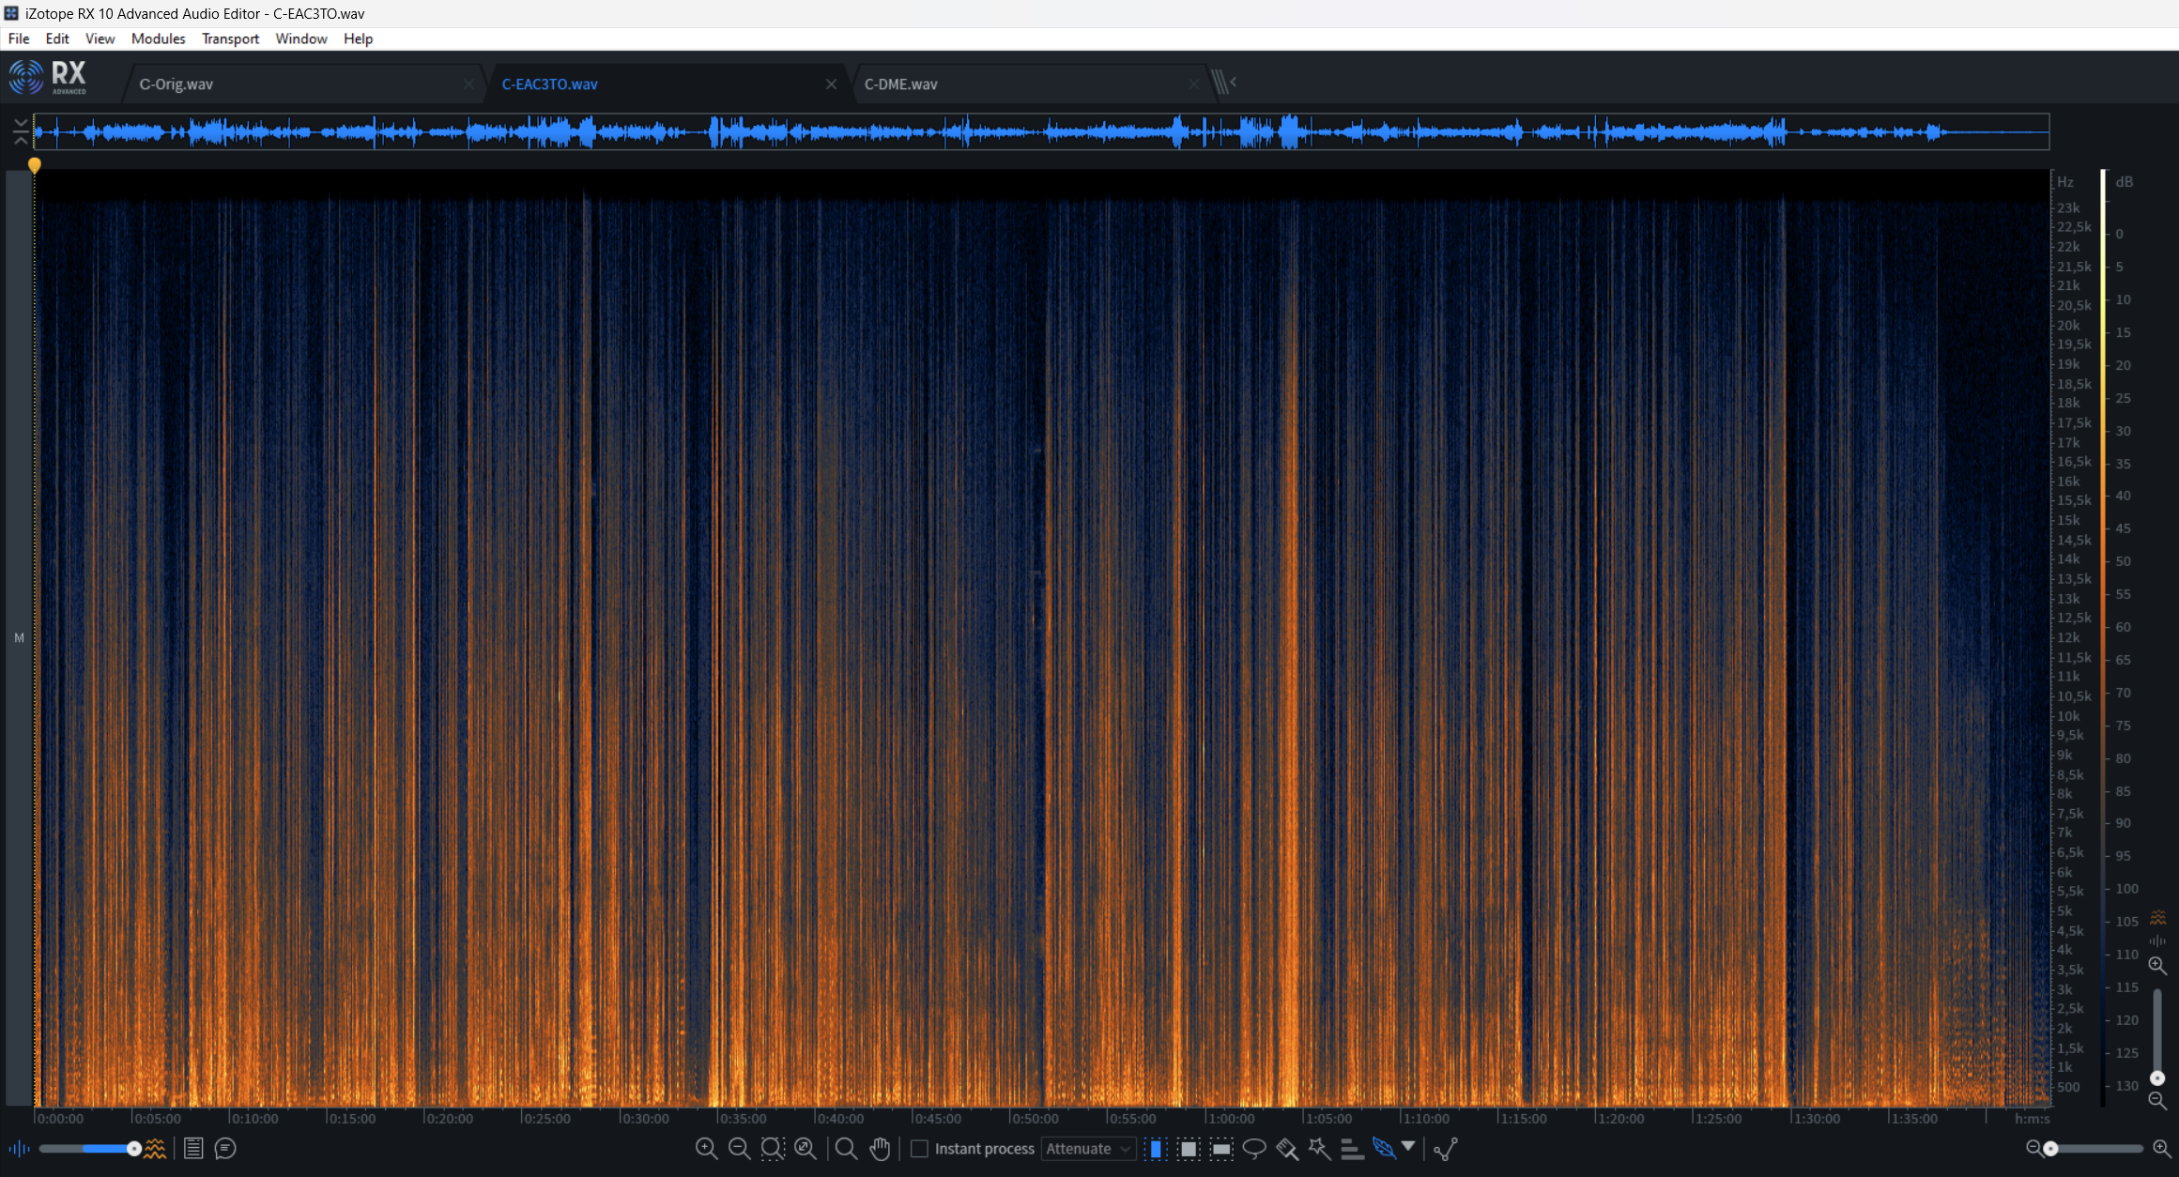2179x1177 pixels.
Task: Select the Frequency selection tool
Action: 1221,1148
